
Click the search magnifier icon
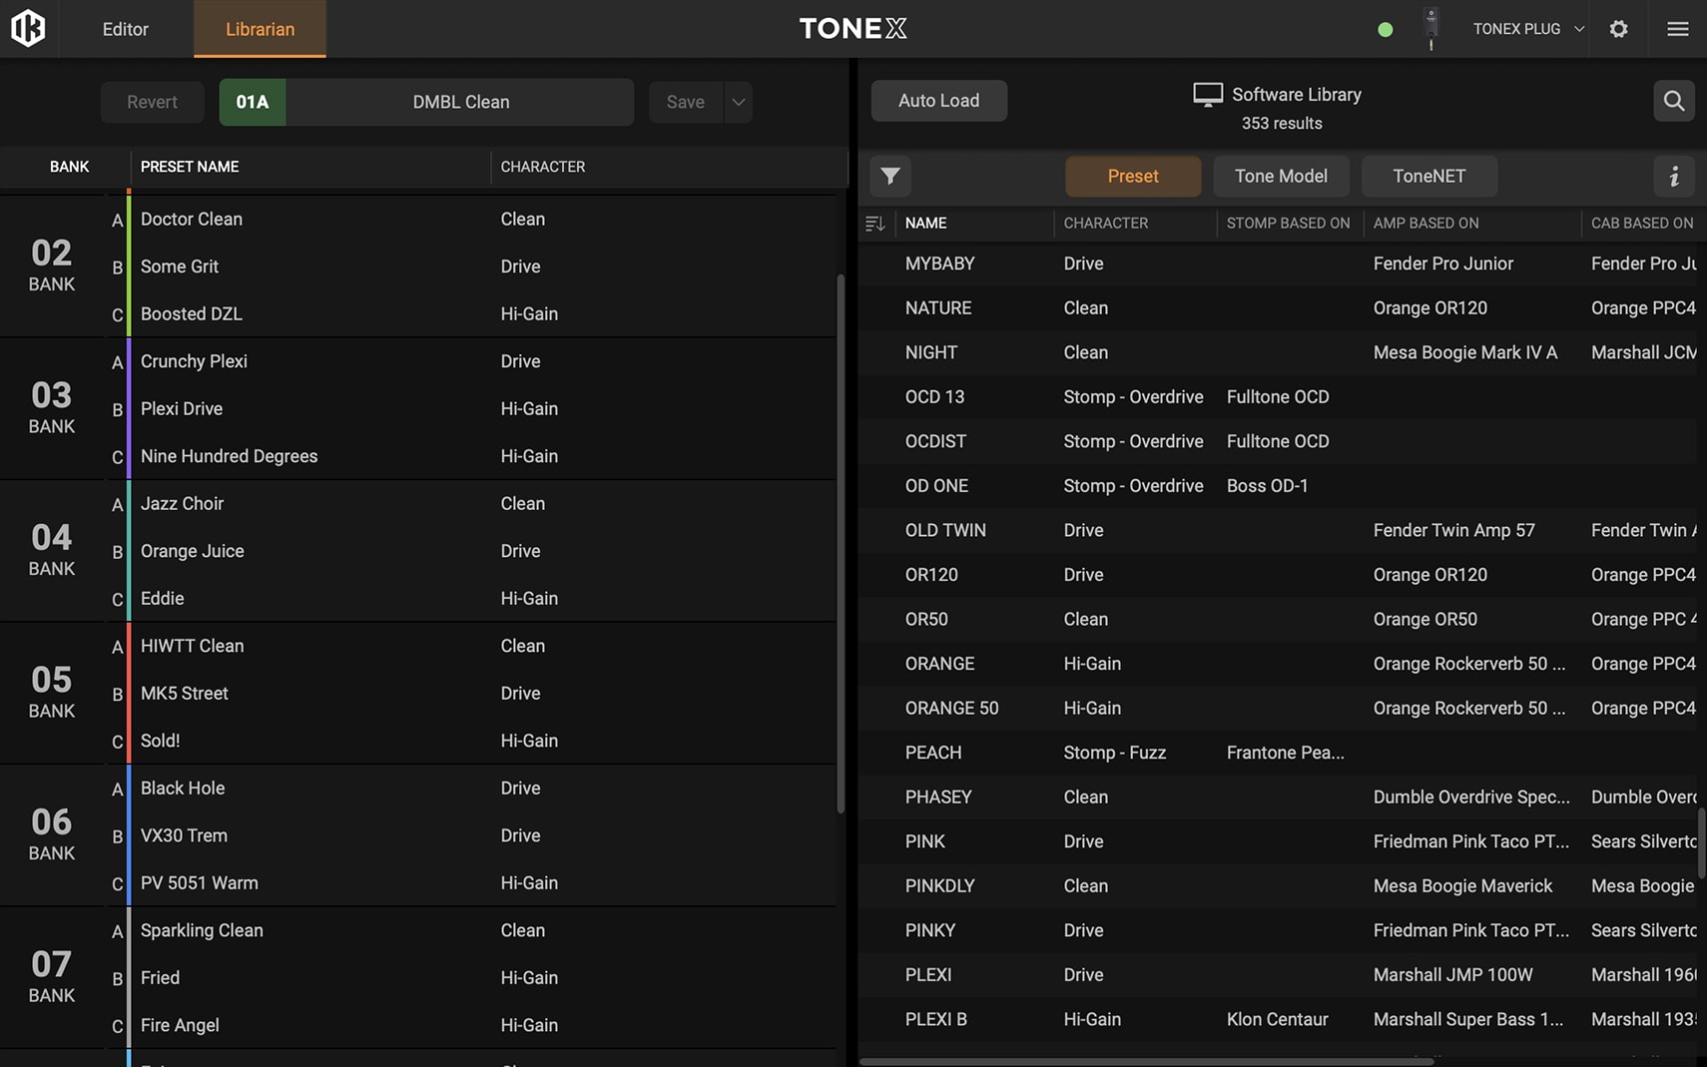coord(1673,101)
